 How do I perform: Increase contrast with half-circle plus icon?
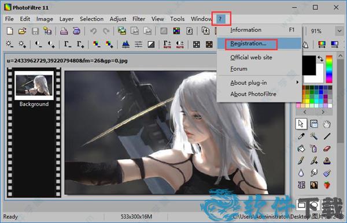[x=51, y=44]
